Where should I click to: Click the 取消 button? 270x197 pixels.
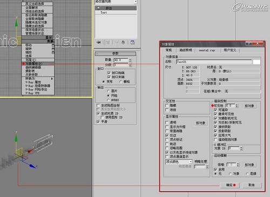tap(252, 185)
